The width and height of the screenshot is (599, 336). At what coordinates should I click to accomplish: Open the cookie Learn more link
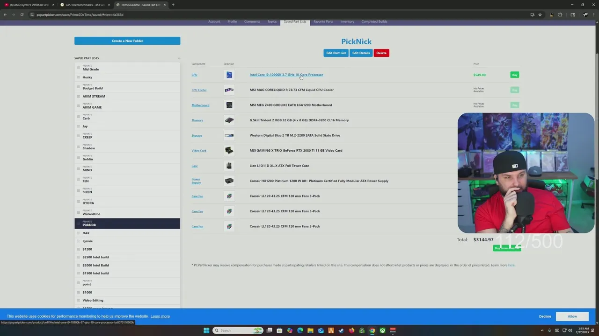point(160,316)
